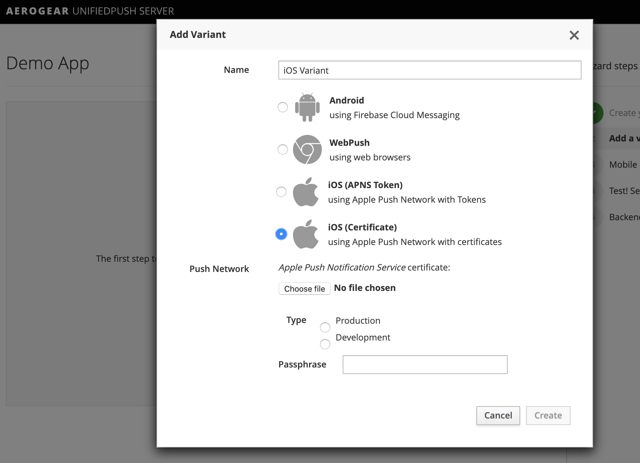
Task: Click 'using web browsers' text
Action: (370, 157)
